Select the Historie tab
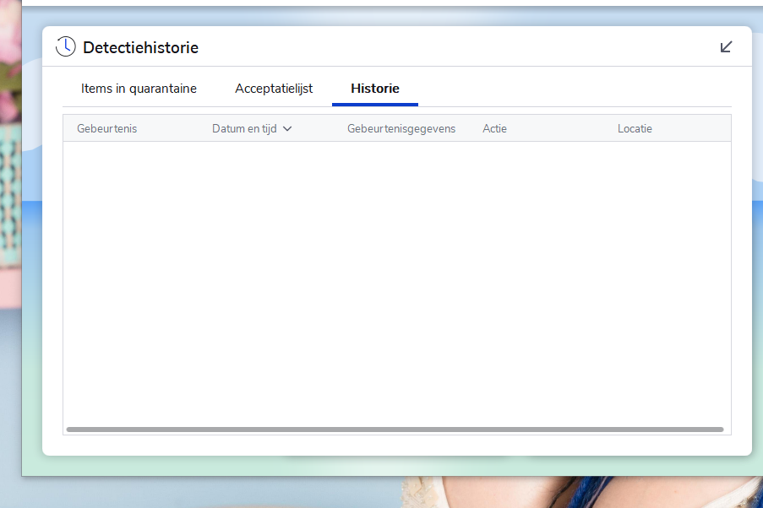 375,89
